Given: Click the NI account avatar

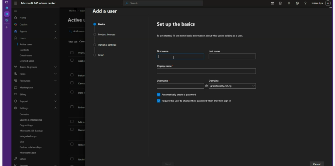Looking at the screenshot, I should point(328,3).
